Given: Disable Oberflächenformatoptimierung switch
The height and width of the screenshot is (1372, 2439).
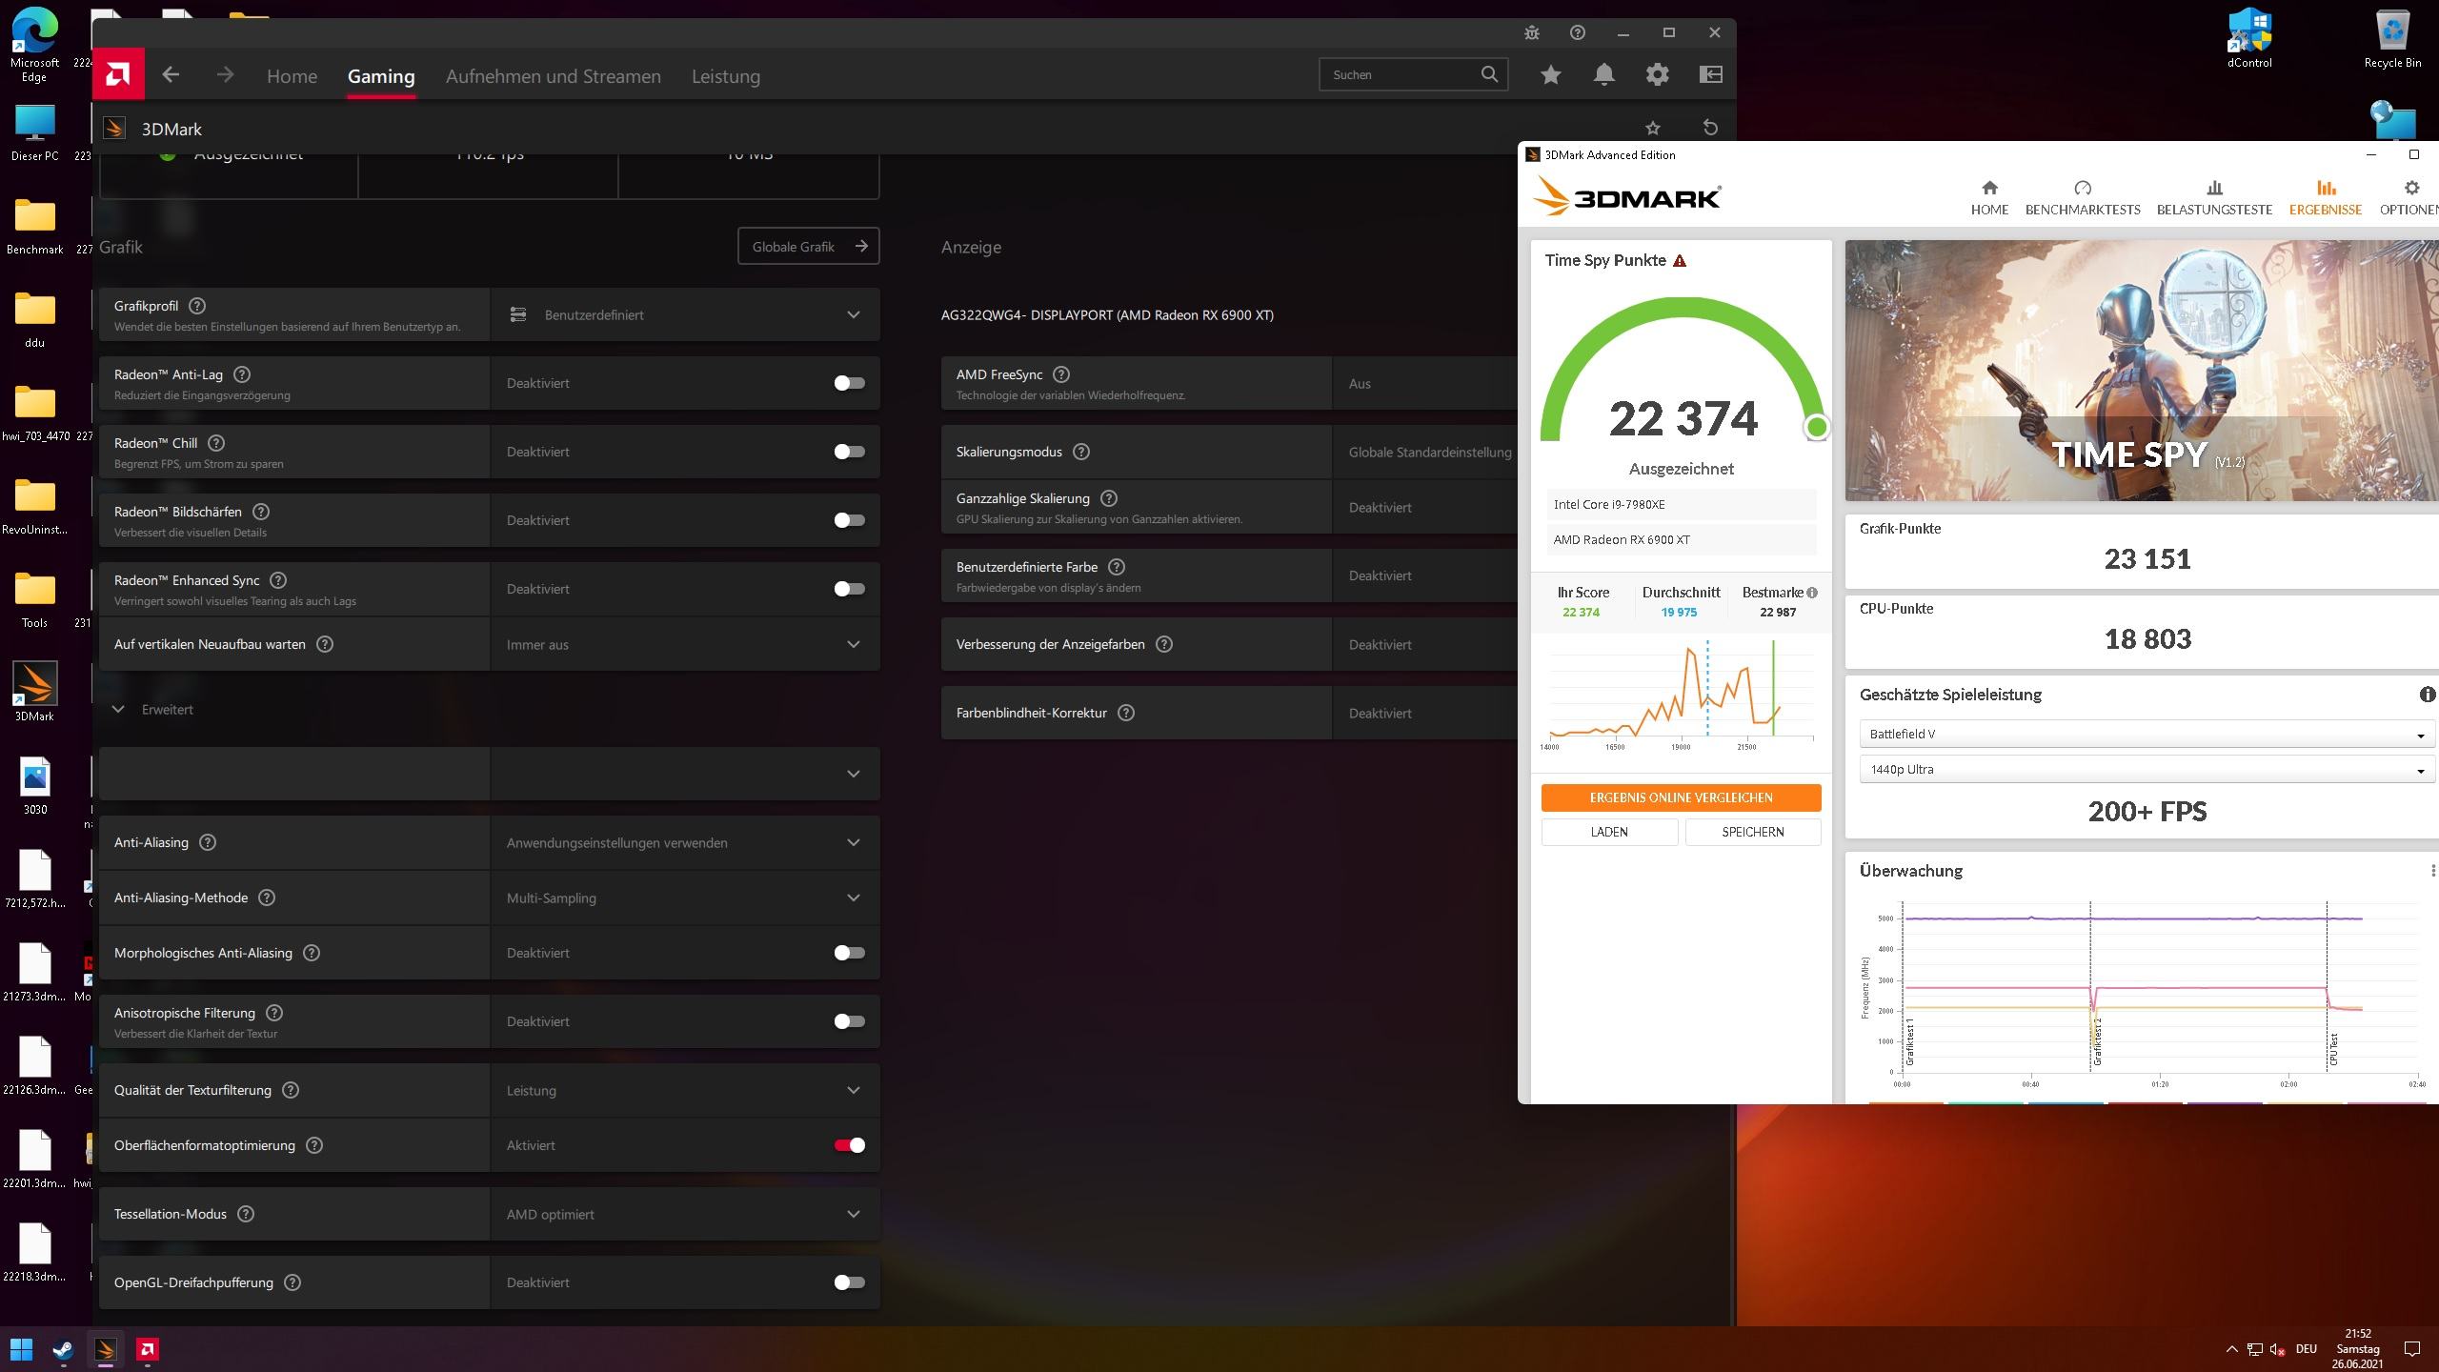Looking at the screenshot, I should coord(849,1145).
